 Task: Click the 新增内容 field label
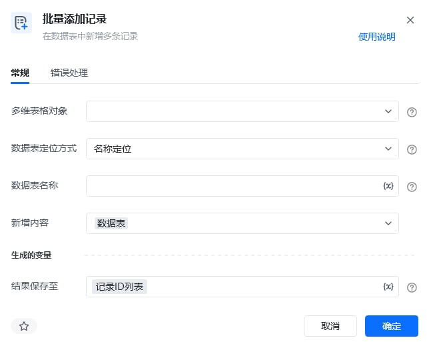coord(30,223)
